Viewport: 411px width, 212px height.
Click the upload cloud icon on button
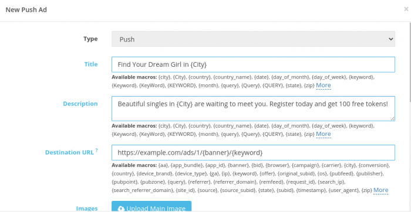[x=121, y=208]
